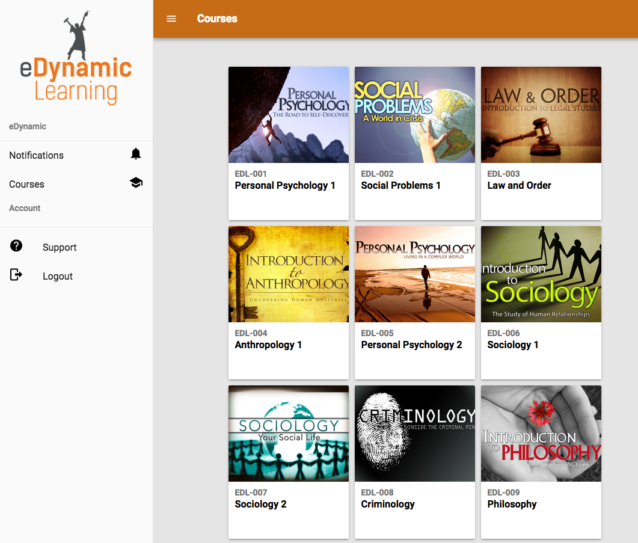This screenshot has width=638, height=543.
Task: Click the Notifications bell icon
Action: point(136,154)
